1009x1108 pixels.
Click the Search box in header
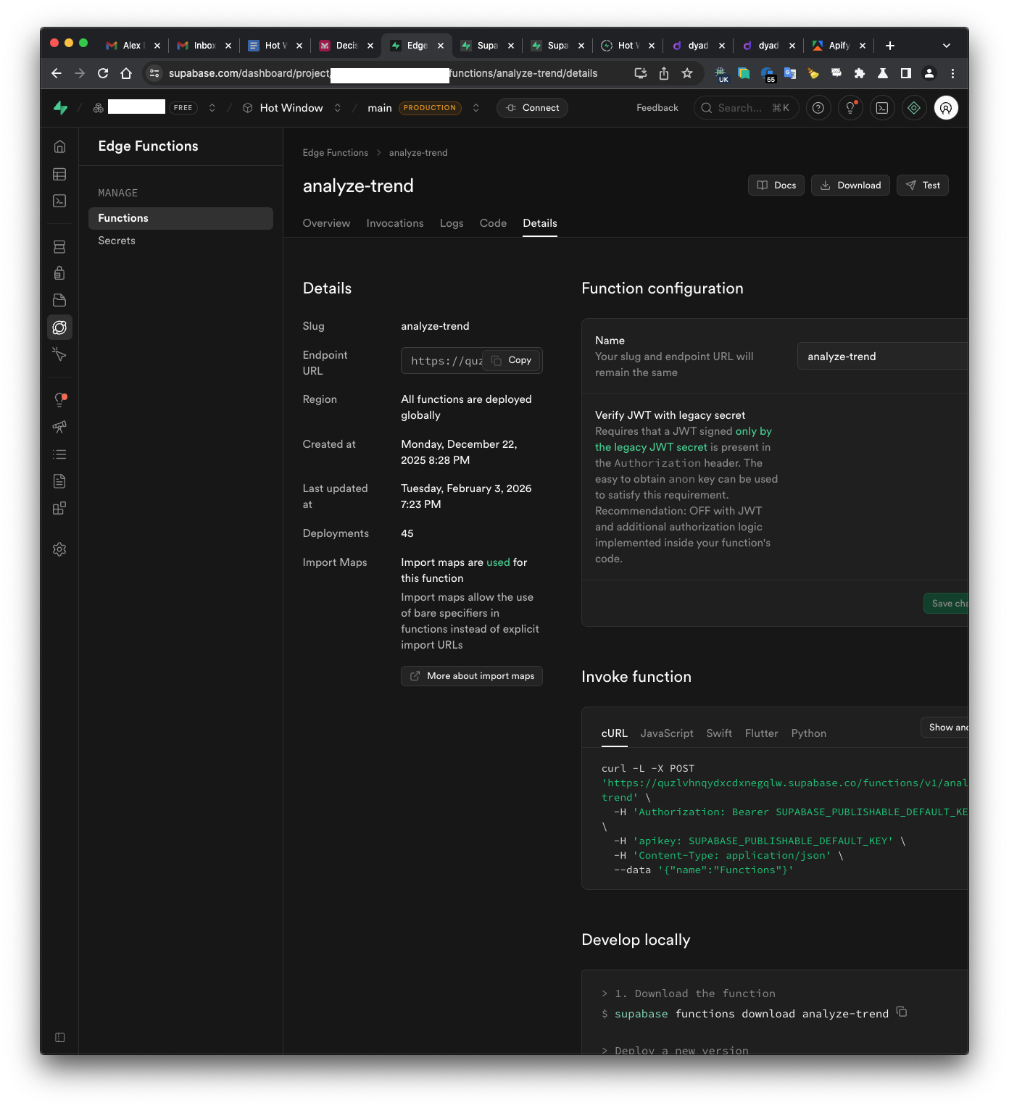[747, 108]
